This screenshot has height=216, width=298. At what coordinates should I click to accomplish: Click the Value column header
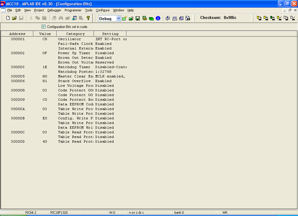pos(45,34)
